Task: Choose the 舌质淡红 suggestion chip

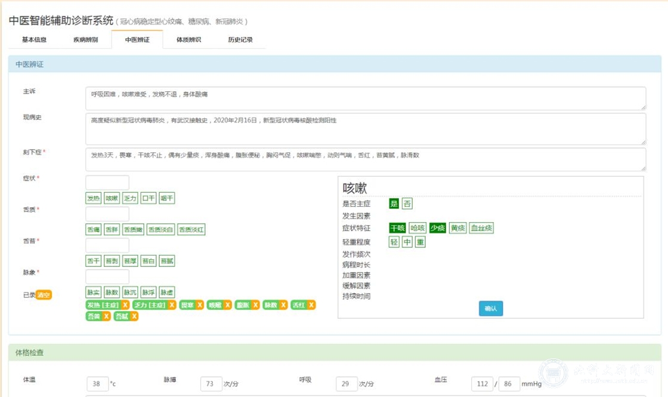Action: [191, 229]
